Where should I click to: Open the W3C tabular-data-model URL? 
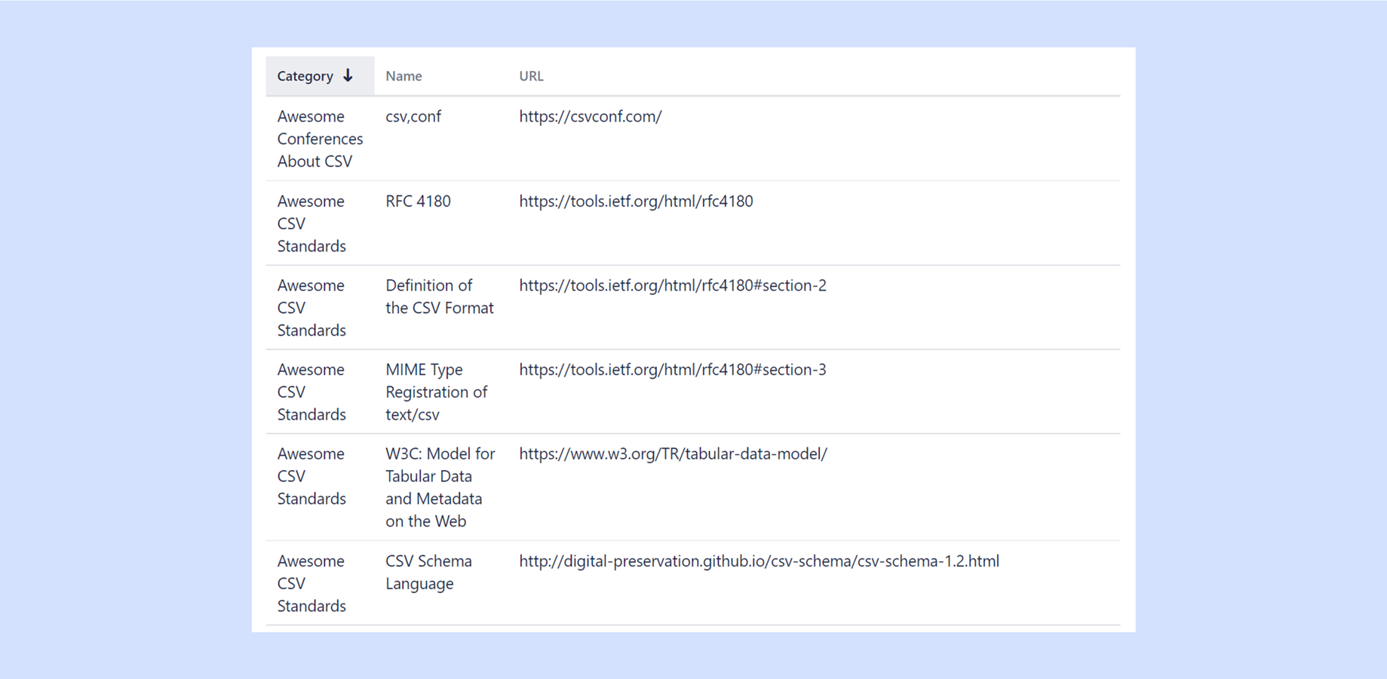coord(673,454)
